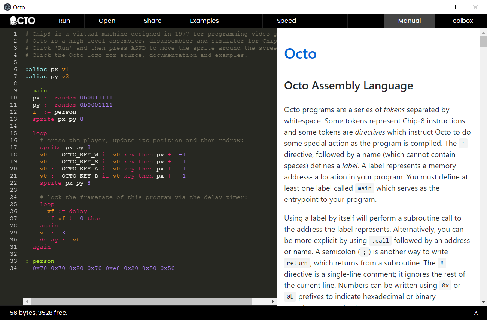Click the OCTO_KEY_D code line
The image size is (487, 320).
pos(113,176)
